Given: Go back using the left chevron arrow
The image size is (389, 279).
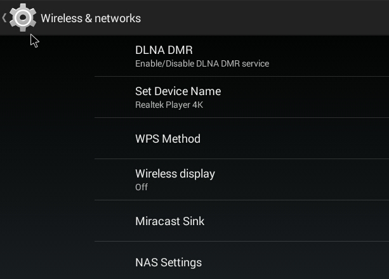Looking at the screenshot, I should 4,18.
